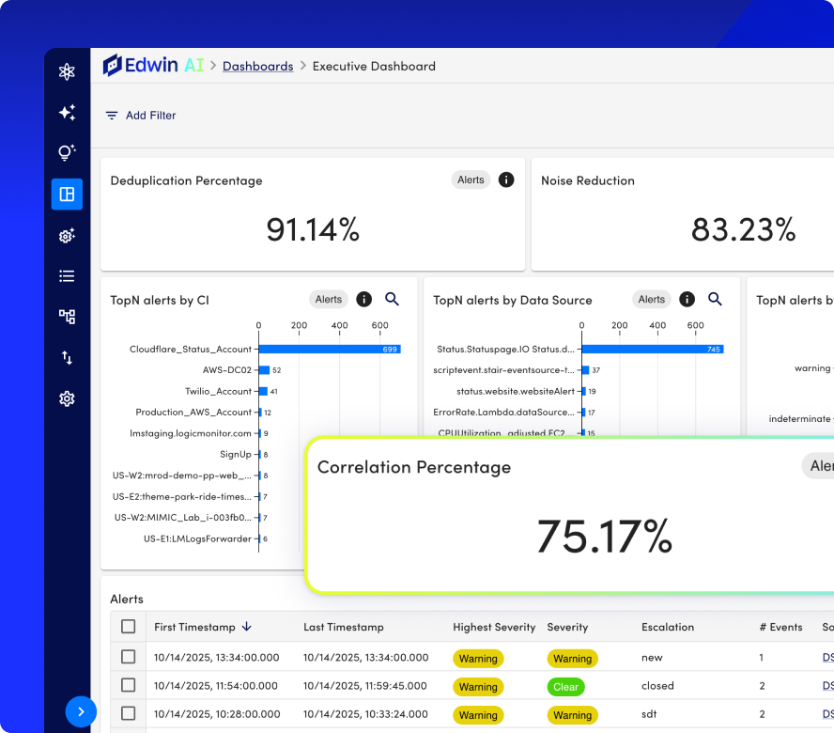This screenshot has height=733, width=834.
Task: Open the dashboards layout icon in sidebar
Action: point(67,195)
